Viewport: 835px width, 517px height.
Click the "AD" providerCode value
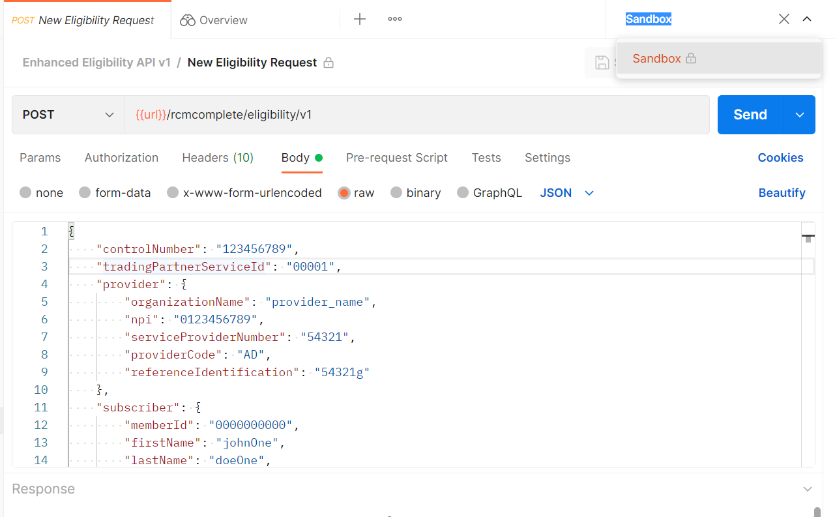[x=251, y=355]
